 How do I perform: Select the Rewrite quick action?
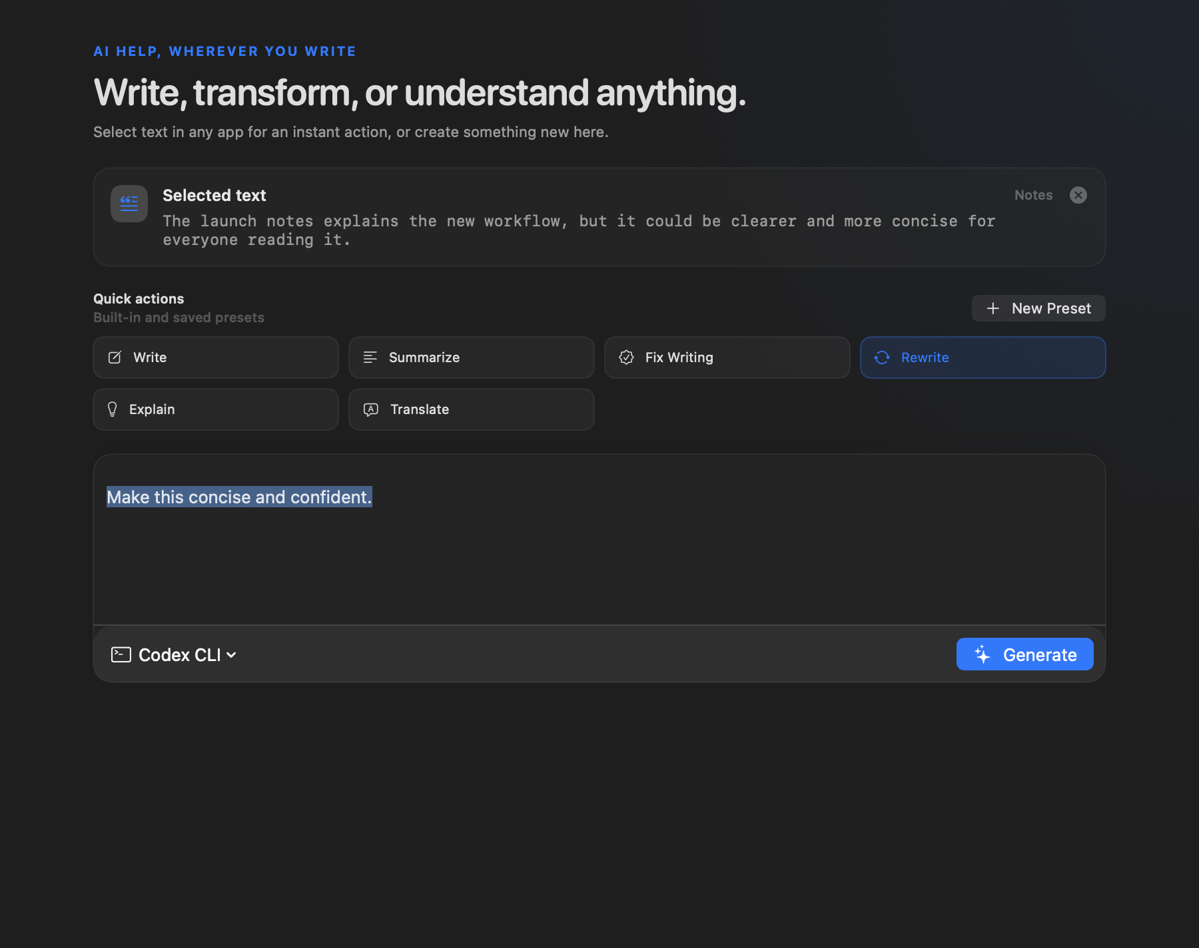983,357
